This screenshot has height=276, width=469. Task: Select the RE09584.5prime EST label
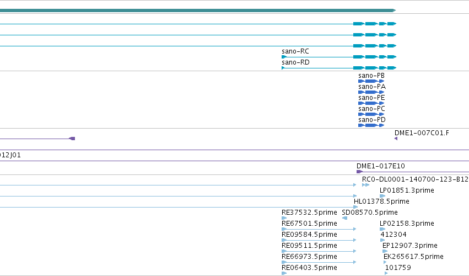[x=309, y=235]
